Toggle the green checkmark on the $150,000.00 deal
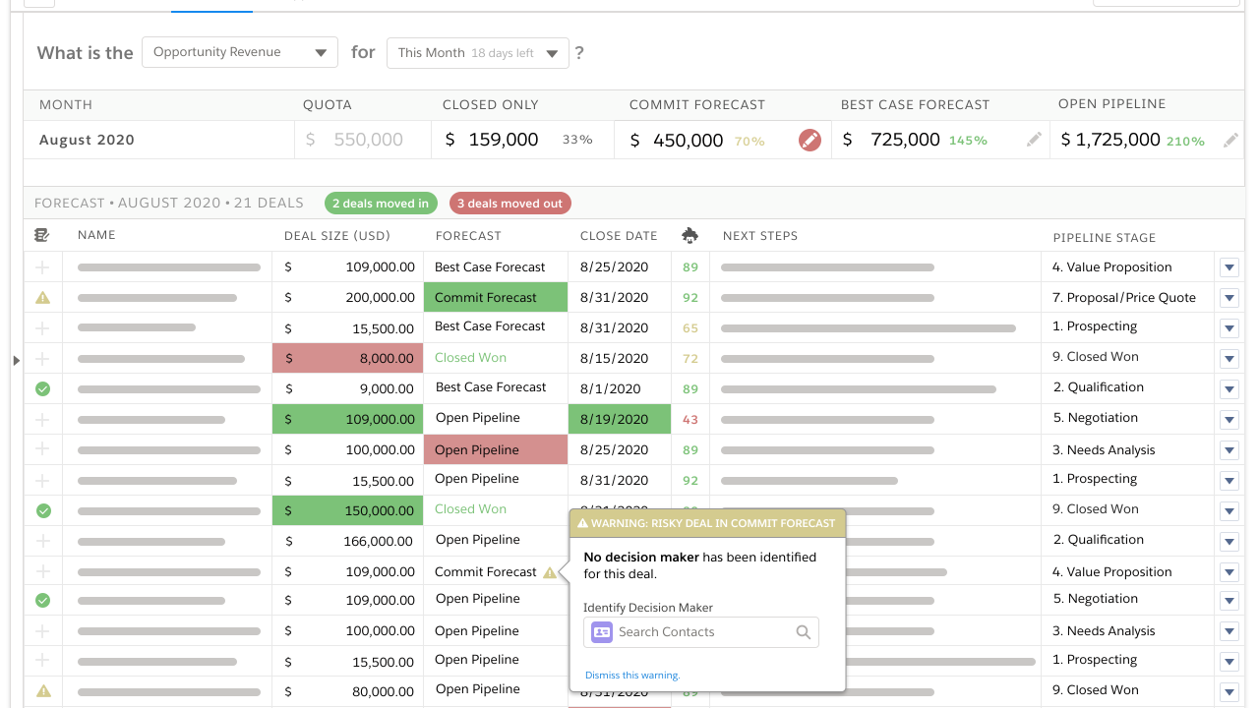The image size is (1259, 708). 42,510
